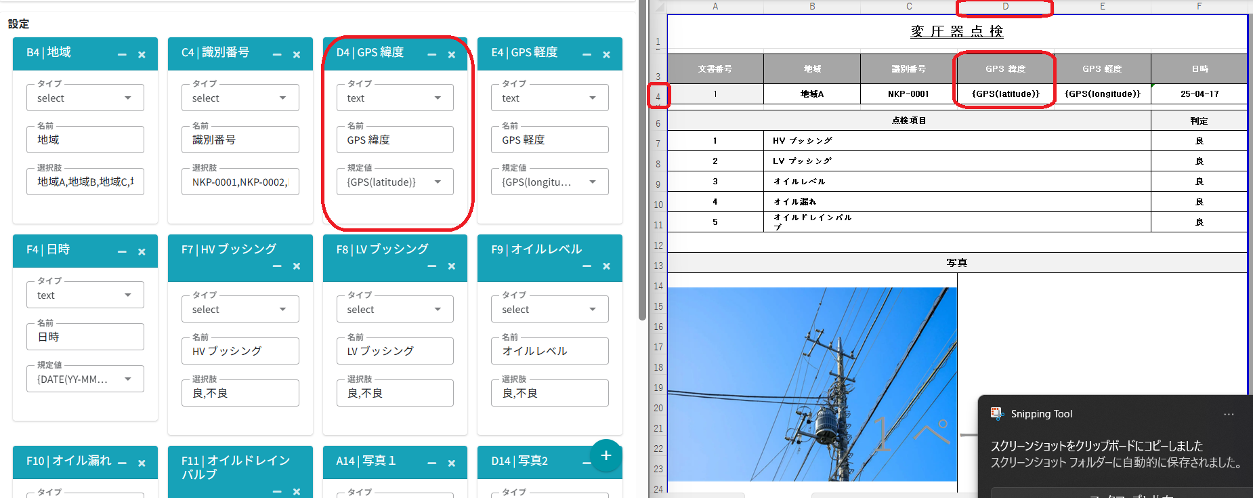The width and height of the screenshot is (1253, 498).
Task: Click the NKP-0001 cell in the sheet
Action: [x=908, y=94]
